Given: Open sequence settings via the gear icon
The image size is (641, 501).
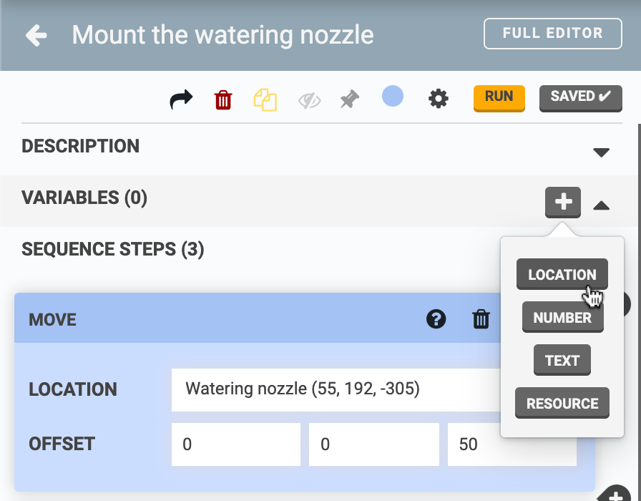Looking at the screenshot, I should coord(439,99).
